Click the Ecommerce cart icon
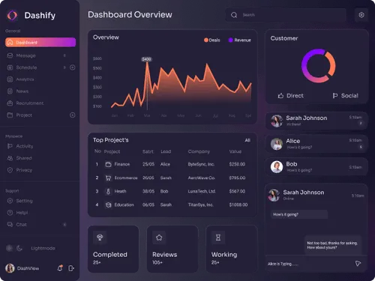The image size is (375, 281). (108, 178)
